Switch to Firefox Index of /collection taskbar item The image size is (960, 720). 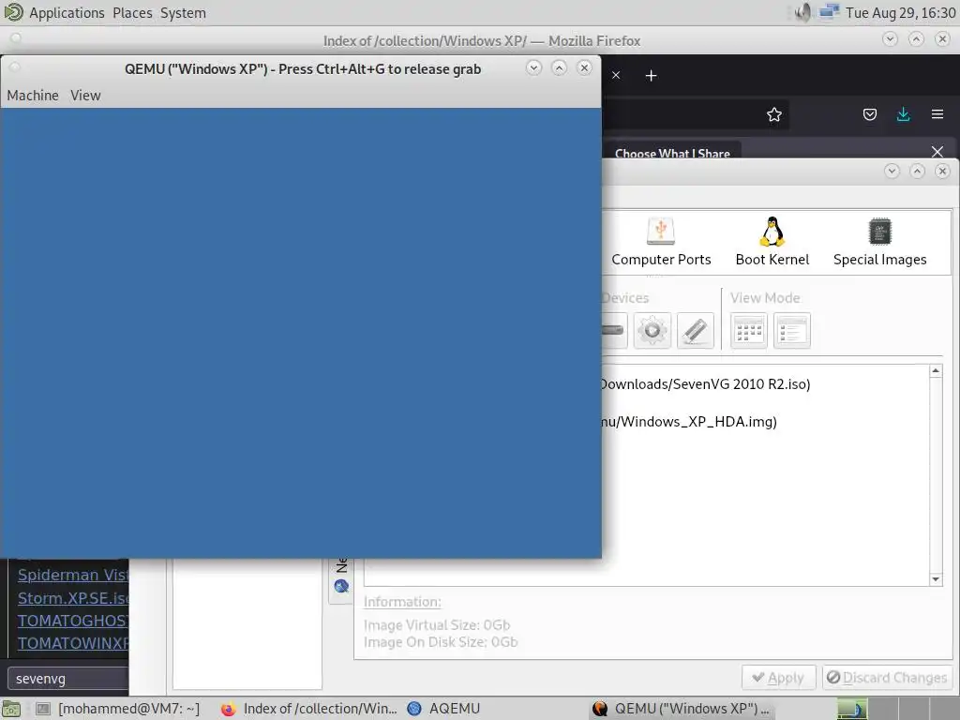[x=309, y=709]
